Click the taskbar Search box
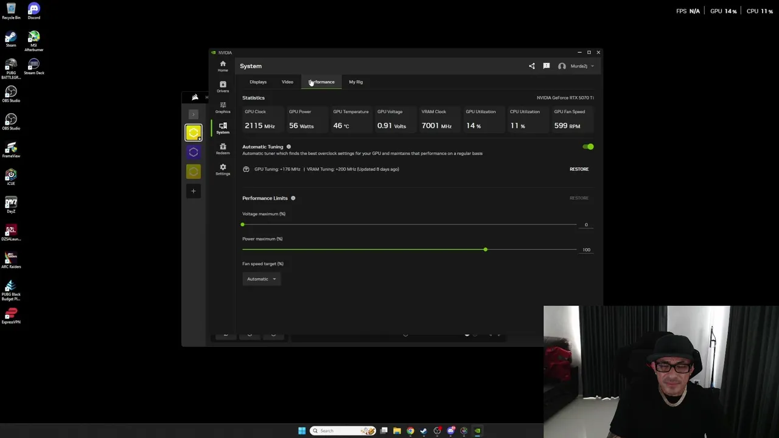Viewport: 779px width, 438px height. pyautogui.click(x=343, y=431)
